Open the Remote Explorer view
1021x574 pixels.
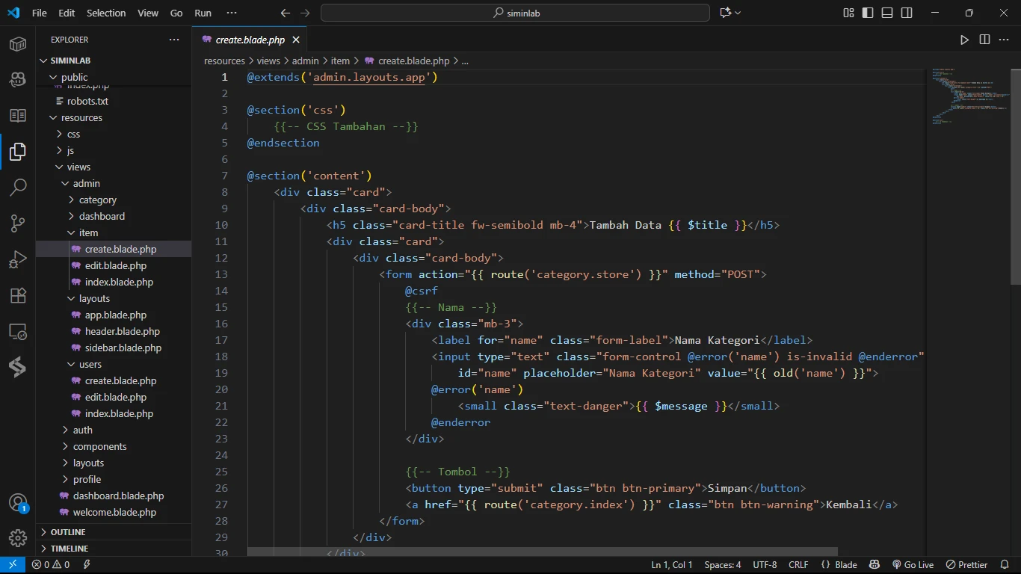click(18, 331)
